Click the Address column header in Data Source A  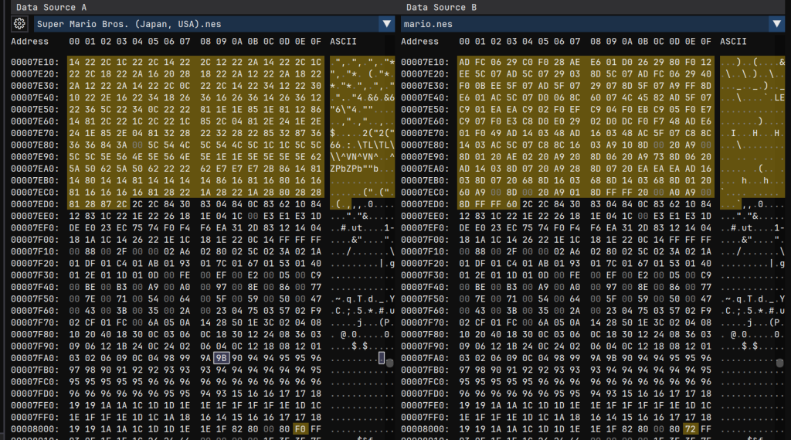point(30,41)
